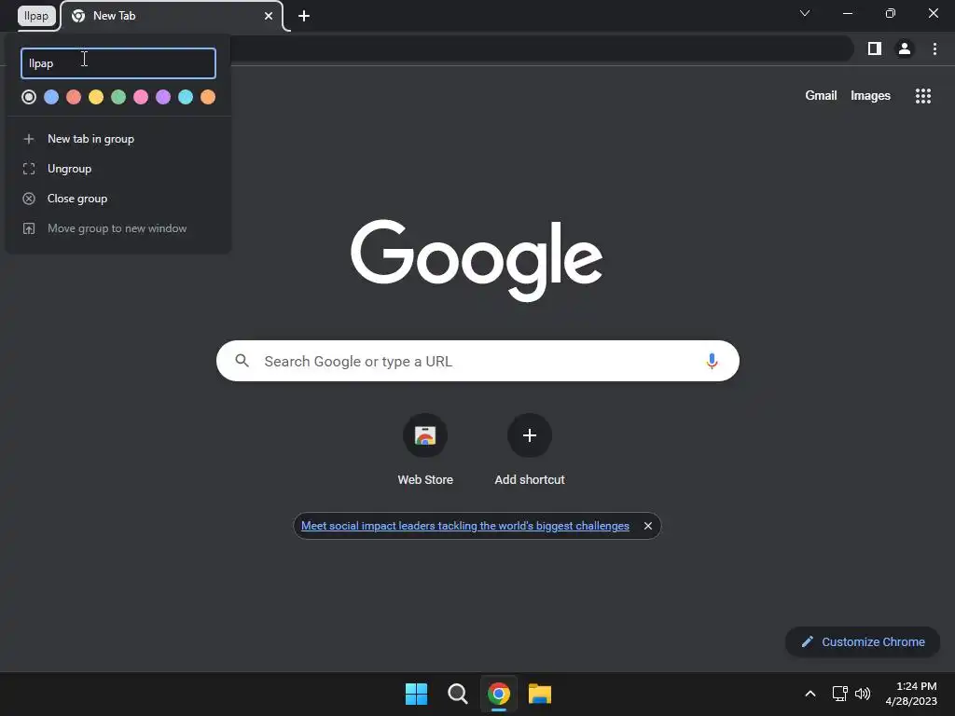Open the tab search chevron
The image size is (955, 716).
point(805,13)
